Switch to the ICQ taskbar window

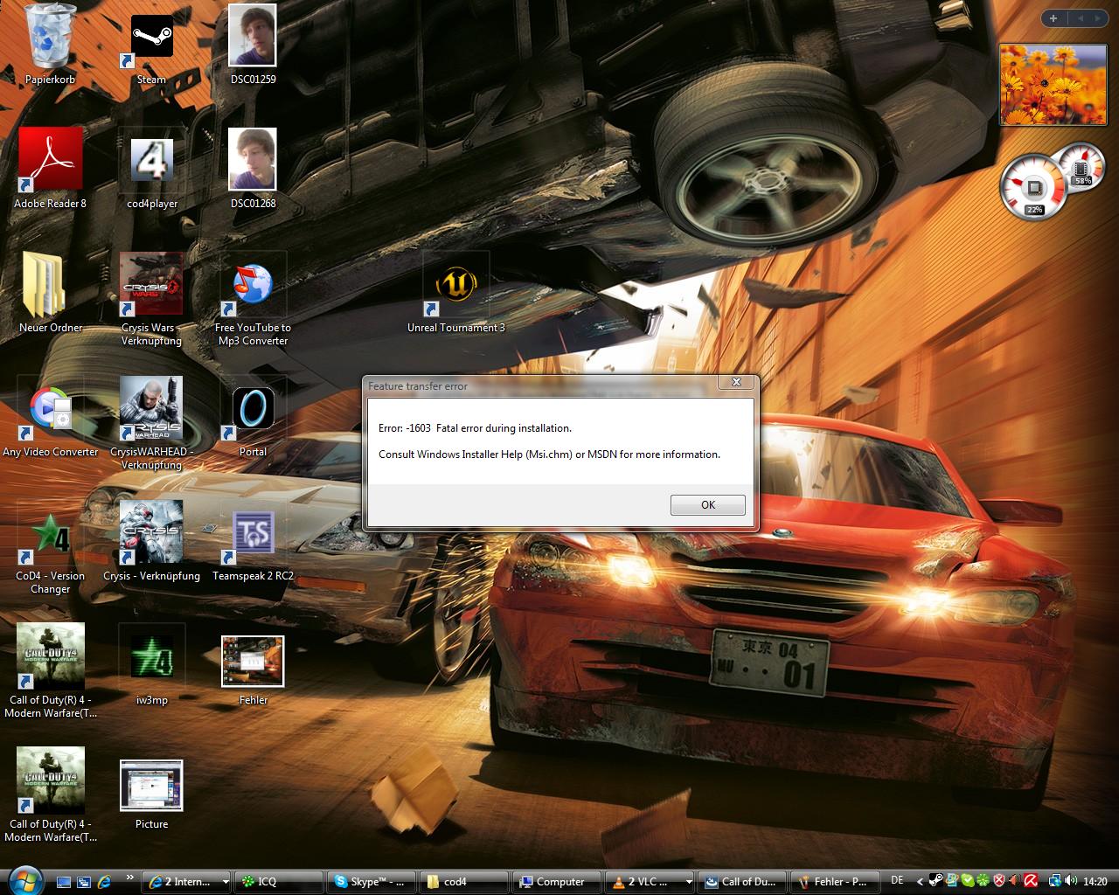click(280, 882)
